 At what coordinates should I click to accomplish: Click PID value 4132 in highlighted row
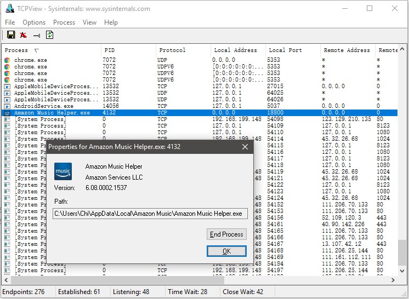click(x=109, y=113)
